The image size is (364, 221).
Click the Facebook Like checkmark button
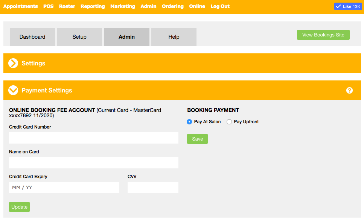[x=348, y=6]
